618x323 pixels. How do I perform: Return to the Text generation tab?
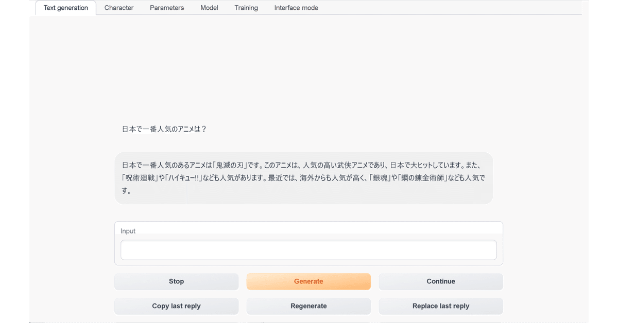coord(65,8)
